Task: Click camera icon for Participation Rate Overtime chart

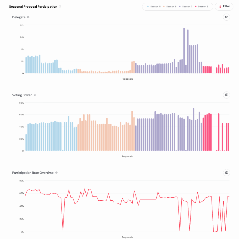Action: (x=227, y=173)
